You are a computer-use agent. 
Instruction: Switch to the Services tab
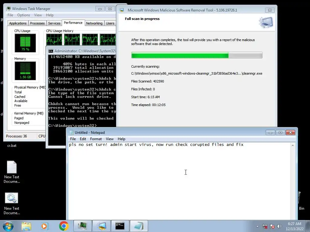[54, 23]
